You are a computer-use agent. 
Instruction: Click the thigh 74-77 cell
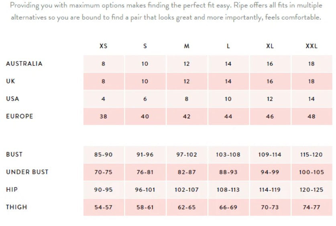[x=311, y=208]
